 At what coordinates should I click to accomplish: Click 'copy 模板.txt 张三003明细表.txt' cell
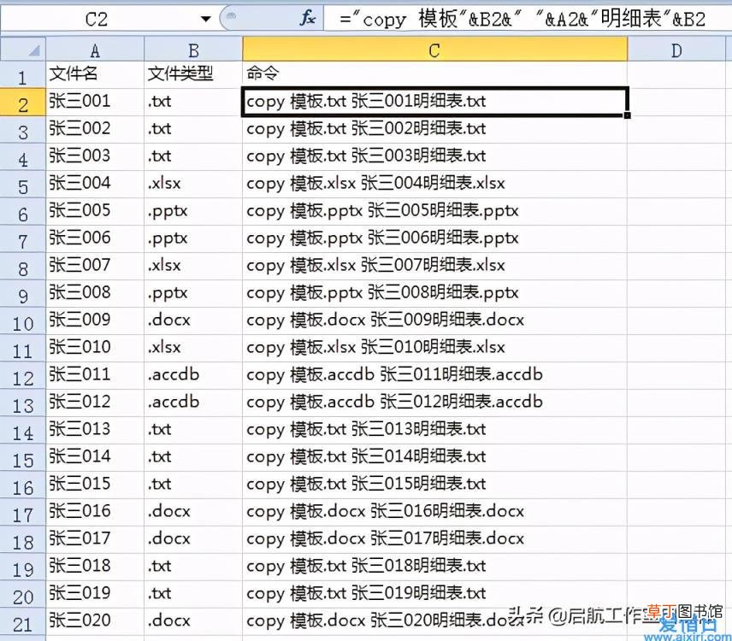[x=434, y=156]
